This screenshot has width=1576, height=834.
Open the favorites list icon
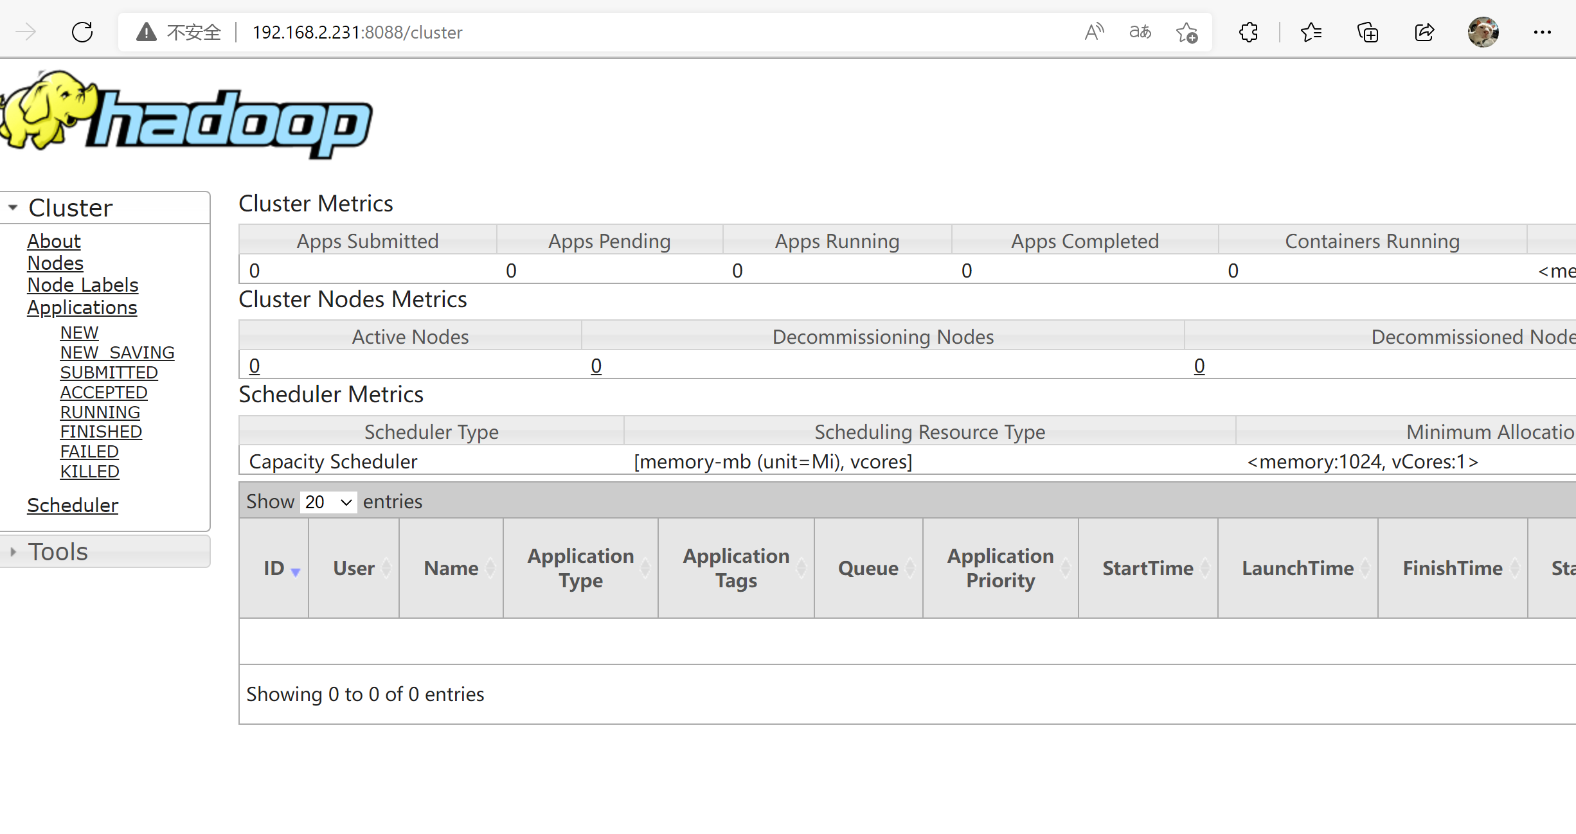point(1311,32)
